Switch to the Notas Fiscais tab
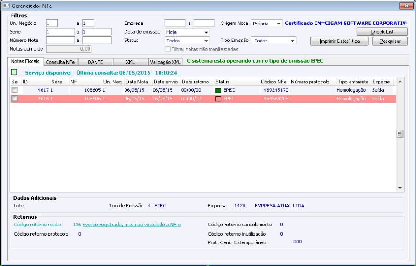Viewport: 416px width, 266px height. pyautogui.click(x=25, y=61)
